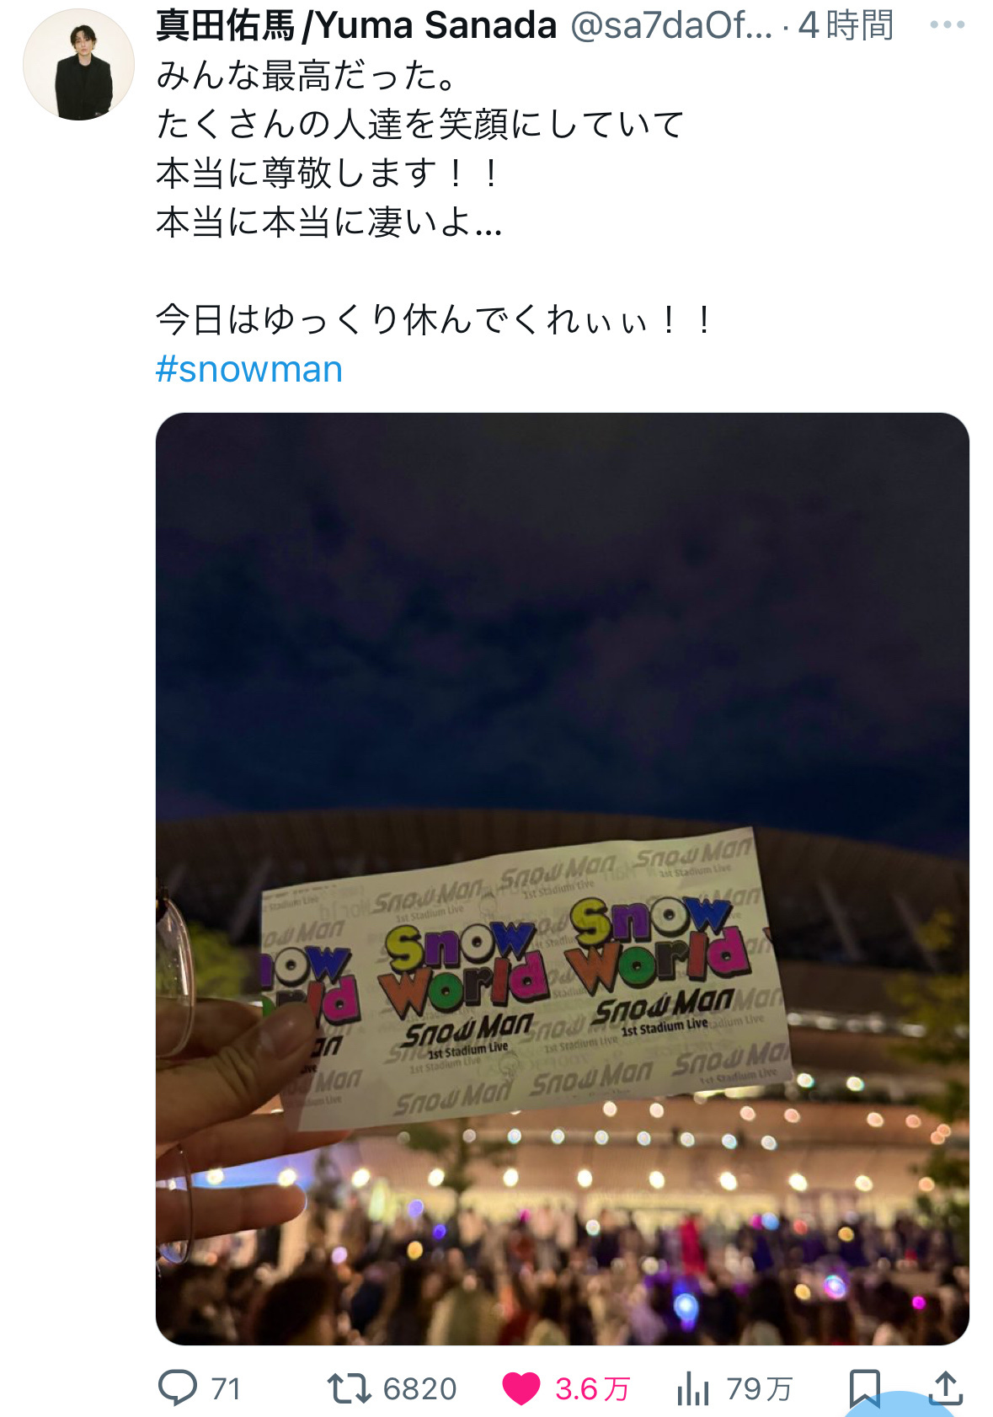Screen dimensions: 993x1417
Task: Tap the retweet count 6820
Action: (419, 1388)
